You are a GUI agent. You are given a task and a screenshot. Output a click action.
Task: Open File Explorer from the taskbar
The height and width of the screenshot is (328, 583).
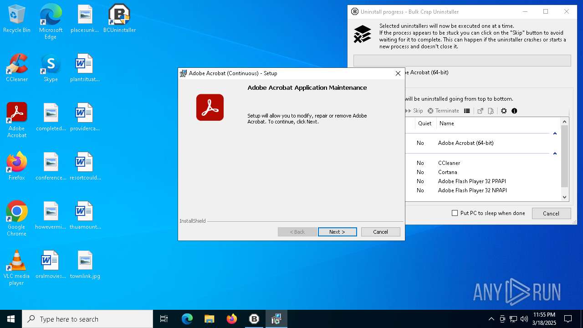pyautogui.click(x=209, y=319)
